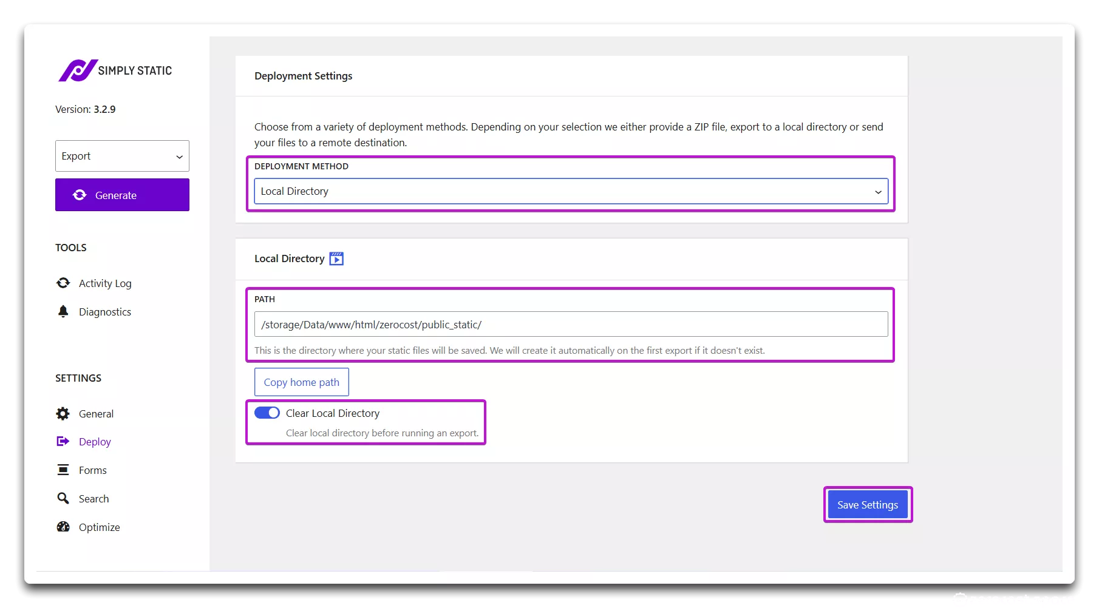Go to General settings
This screenshot has height=608, width=1099.
coord(96,414)
